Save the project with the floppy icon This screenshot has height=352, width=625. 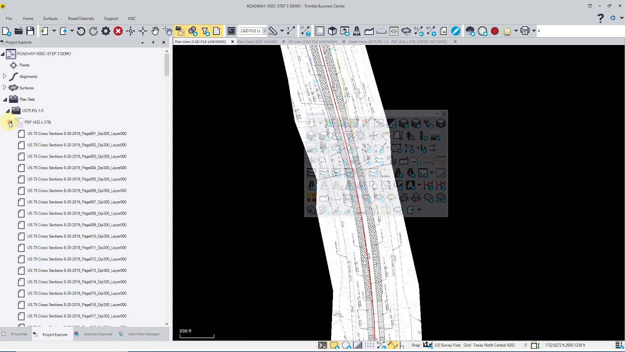point(30,31)
